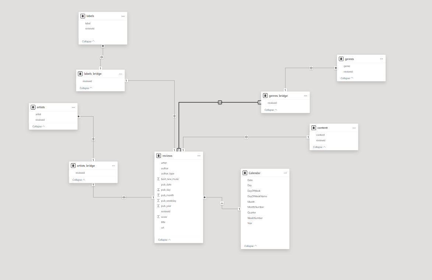Click the genres_bridge table icon
This screenshot has height=280, width=432.
pyautogui.click(x=265, y=96)
